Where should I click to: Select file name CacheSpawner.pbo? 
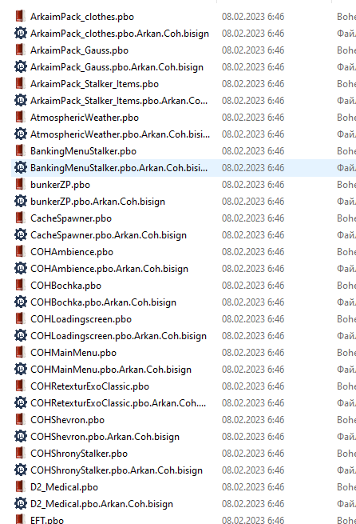[71, 218]
